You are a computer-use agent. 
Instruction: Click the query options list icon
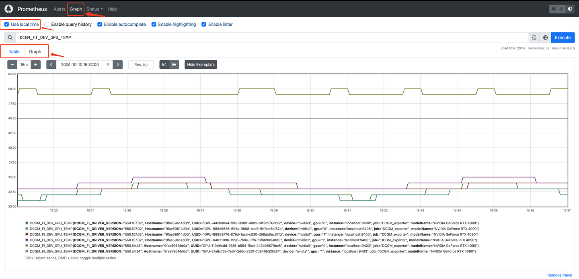click(x=534, y=37)
